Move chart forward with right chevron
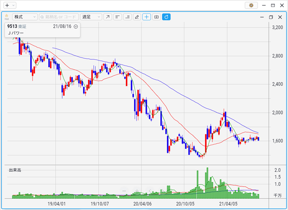288x210 pixels. tap(162, 191)
